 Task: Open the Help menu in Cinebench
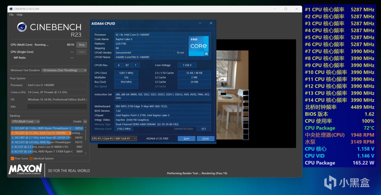point(20,15)
